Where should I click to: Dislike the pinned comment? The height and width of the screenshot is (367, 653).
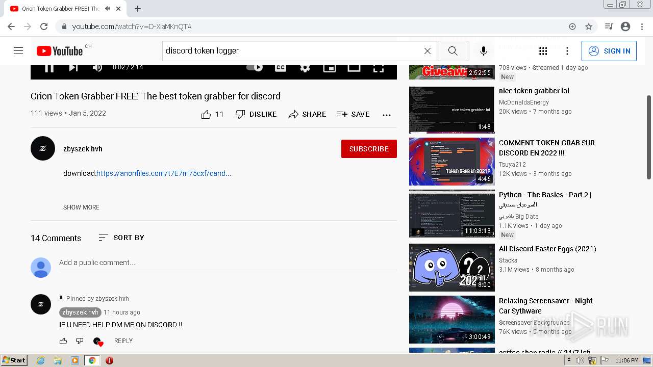(x=80, y=341)
